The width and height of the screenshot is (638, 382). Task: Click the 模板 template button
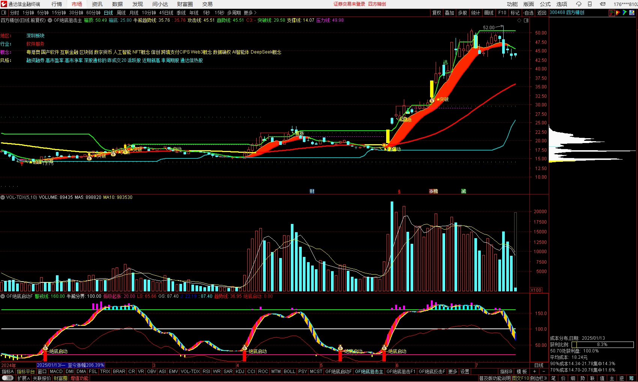click(x=522, y=372)
